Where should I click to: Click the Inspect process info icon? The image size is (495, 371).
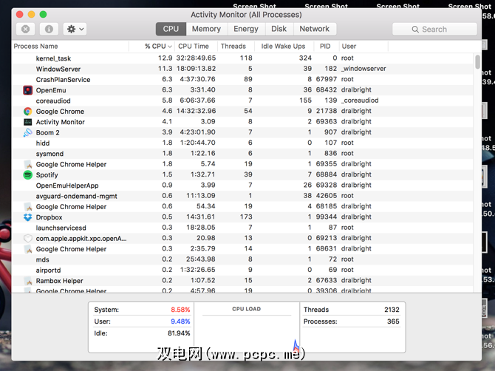49,29
